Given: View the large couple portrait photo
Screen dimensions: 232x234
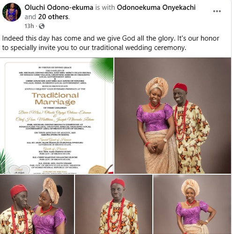Looking at the screenshot, I should pos(173,116).
